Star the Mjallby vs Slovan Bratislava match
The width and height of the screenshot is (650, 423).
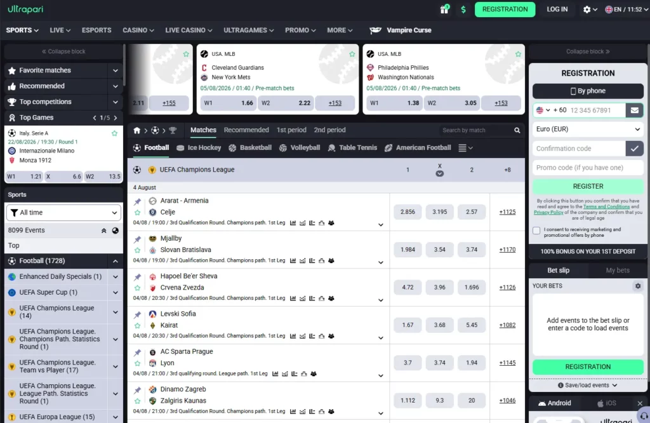click(137, 250)
